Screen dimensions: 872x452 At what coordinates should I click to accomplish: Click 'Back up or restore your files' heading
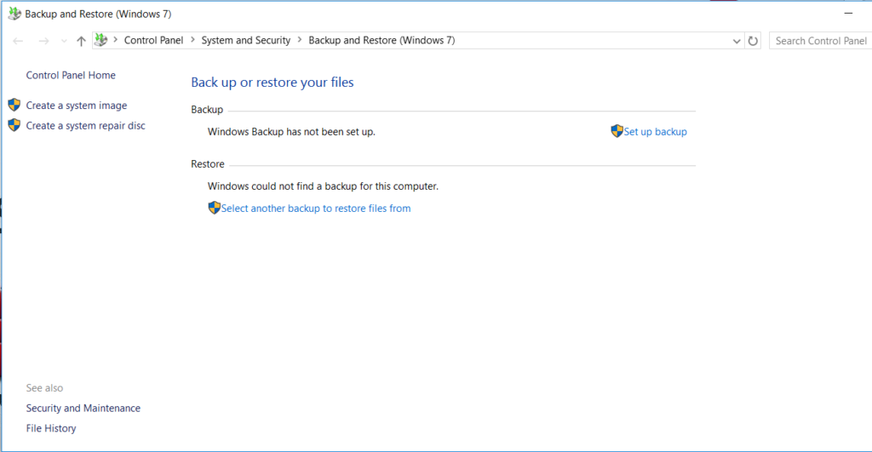(272, 83)
